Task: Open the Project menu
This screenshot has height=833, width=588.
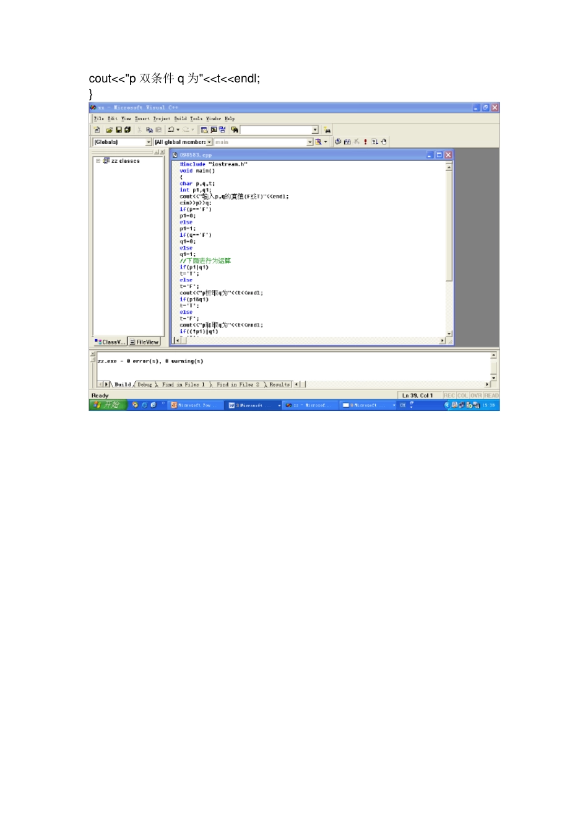Action: tap(162, 118)
